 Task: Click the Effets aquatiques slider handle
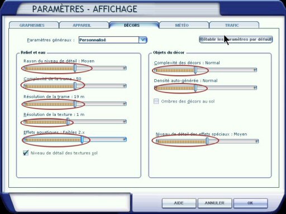[x=82, y=139]
